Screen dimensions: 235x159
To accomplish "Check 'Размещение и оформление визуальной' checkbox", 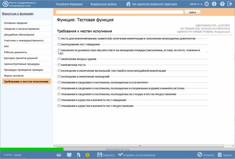I will pyautogui.click(x=59, y=71).
